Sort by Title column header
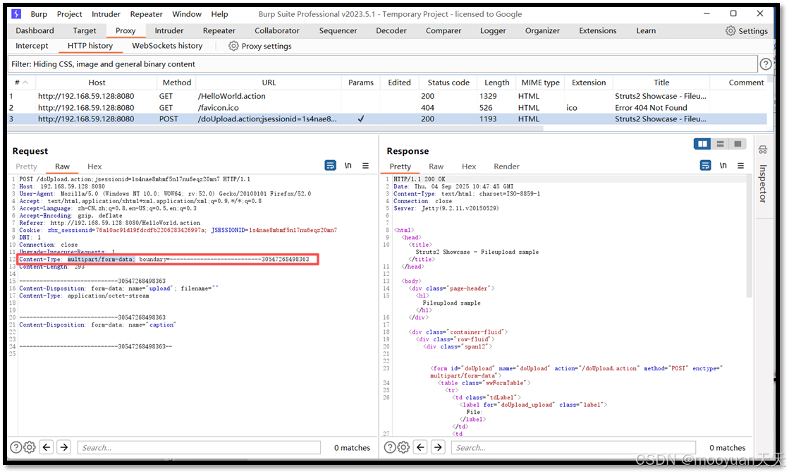 pyautogui.click(x=661, y=83)
